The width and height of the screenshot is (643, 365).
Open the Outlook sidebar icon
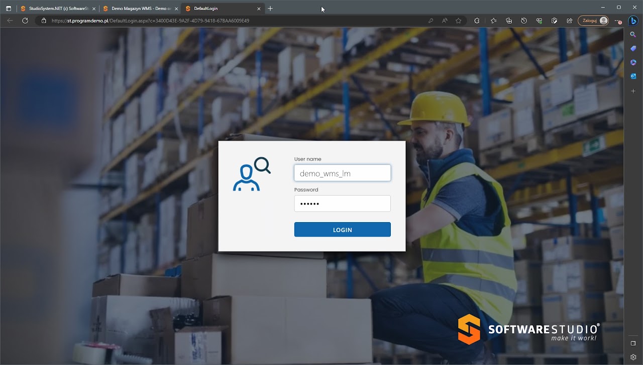tap(633, 76)
